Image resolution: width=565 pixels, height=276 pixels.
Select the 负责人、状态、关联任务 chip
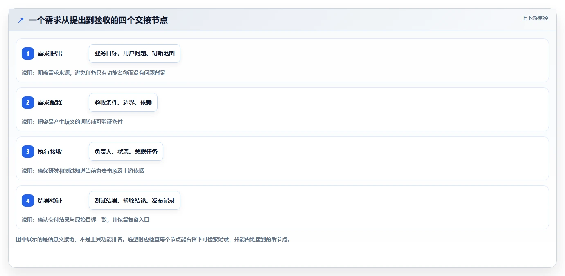point(126,151)
